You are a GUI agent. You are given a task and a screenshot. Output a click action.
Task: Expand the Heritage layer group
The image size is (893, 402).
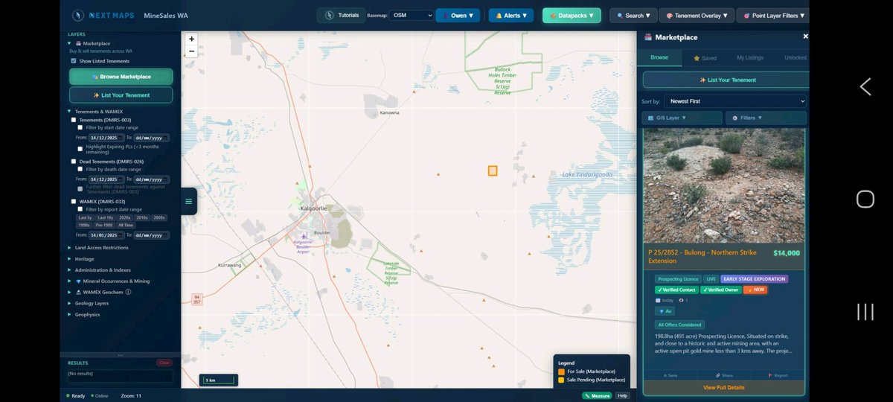tap(84, 259)
